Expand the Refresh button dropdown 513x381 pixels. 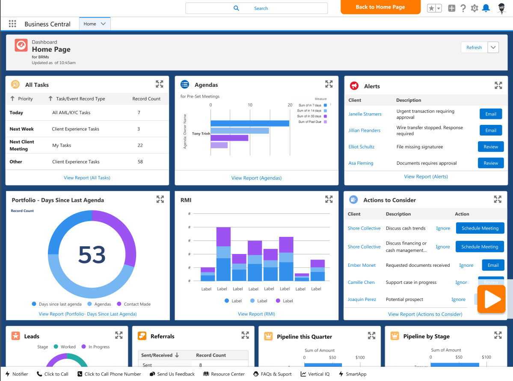click(494, 47)
